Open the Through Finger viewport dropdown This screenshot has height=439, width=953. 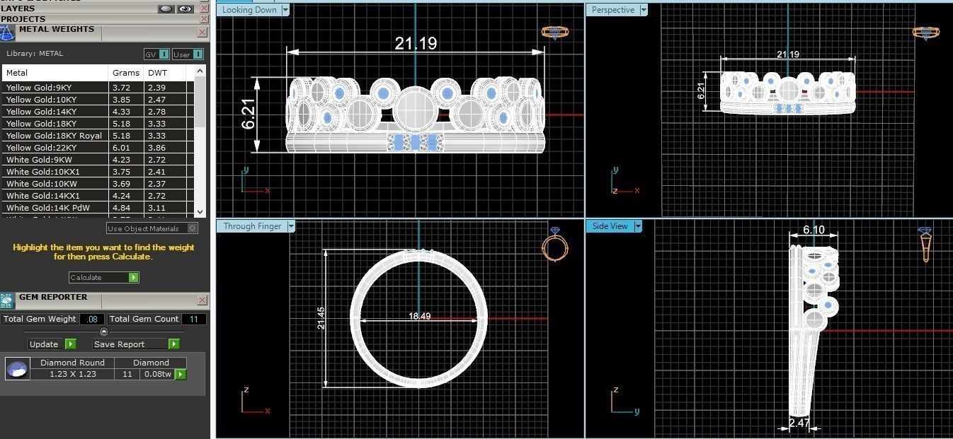point(291,226)
